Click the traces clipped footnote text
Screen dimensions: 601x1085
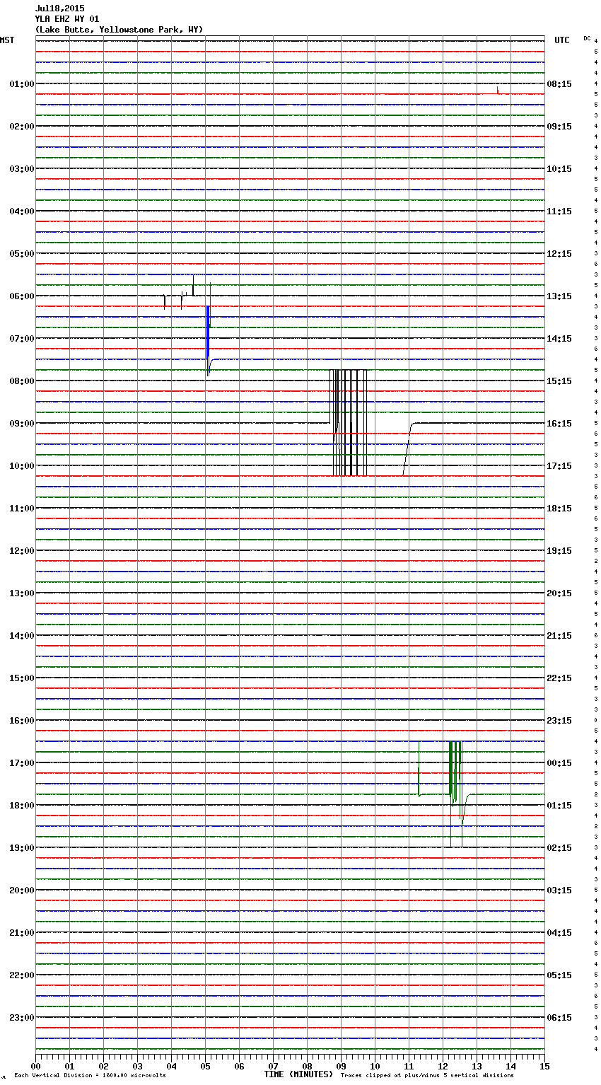(x=427, y=1075)
